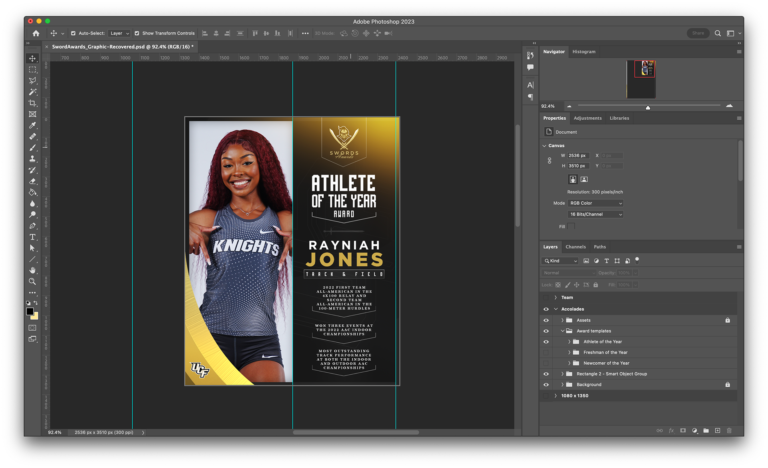The image size is (768, 468).
Task: Click the Share button
Action: (x=698, y=33)
